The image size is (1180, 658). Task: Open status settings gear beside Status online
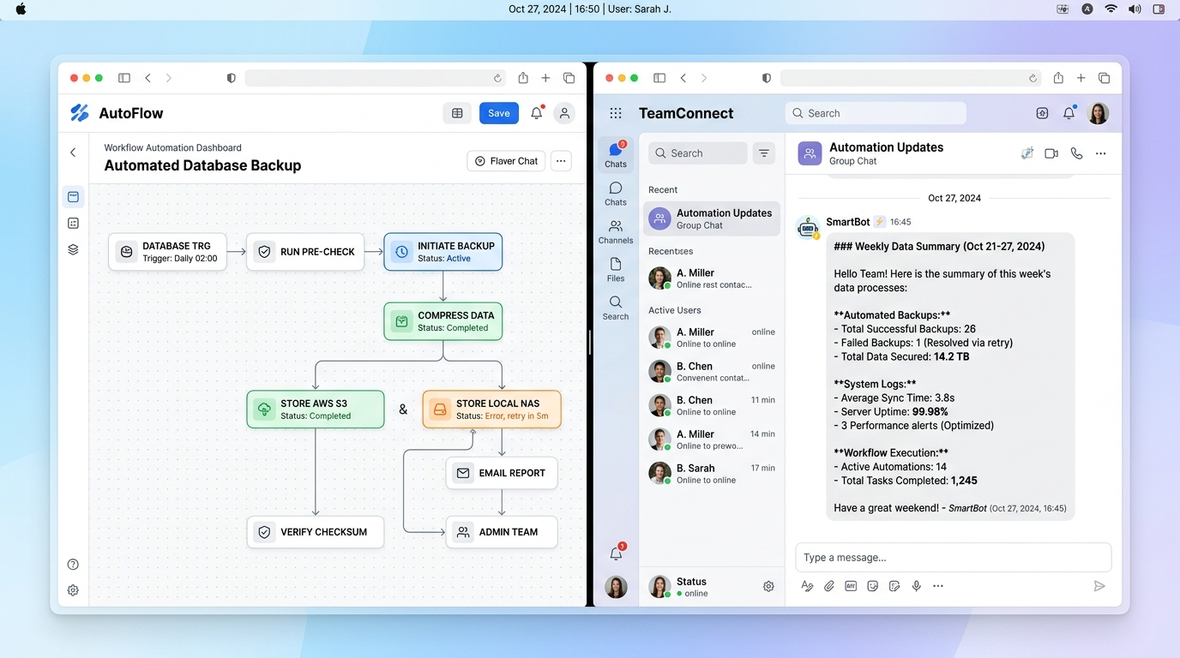768,587
